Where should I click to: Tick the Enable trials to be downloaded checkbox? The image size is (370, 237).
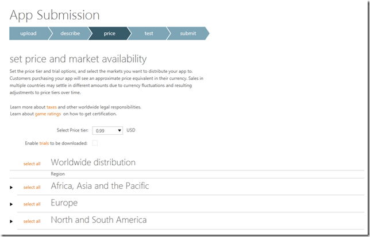pos(95,143)
